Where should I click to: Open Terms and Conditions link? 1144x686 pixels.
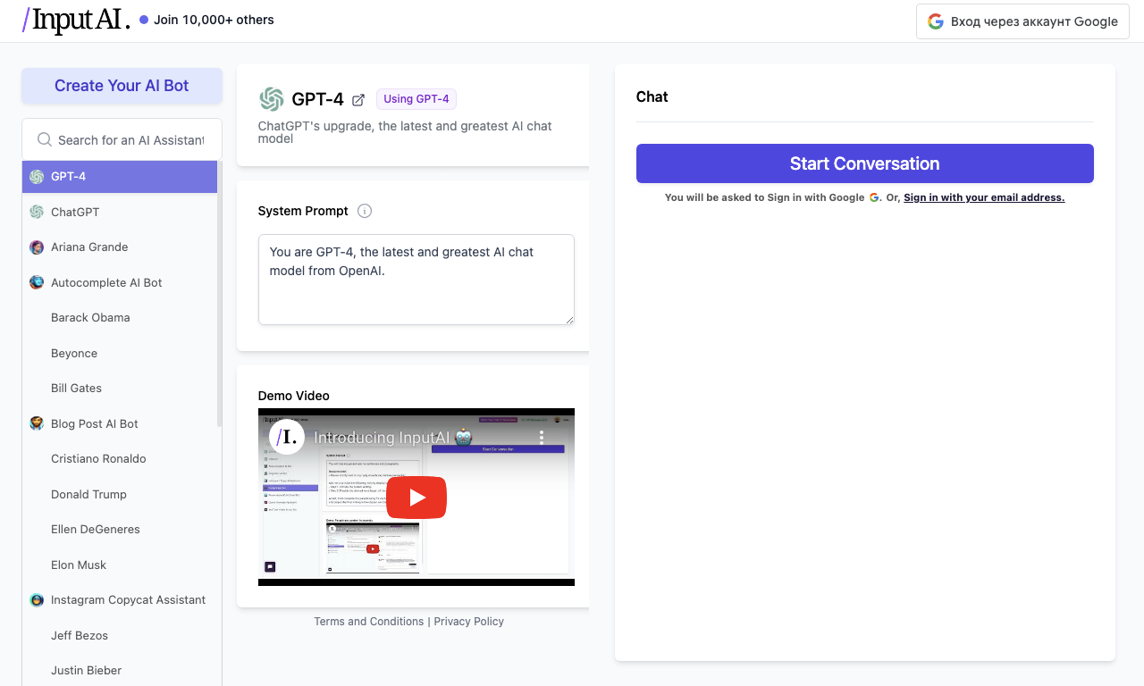[369, 622]
